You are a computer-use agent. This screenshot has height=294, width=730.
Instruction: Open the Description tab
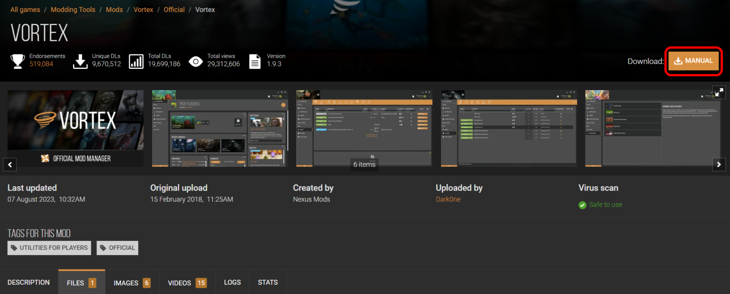[x=29, y=283]
